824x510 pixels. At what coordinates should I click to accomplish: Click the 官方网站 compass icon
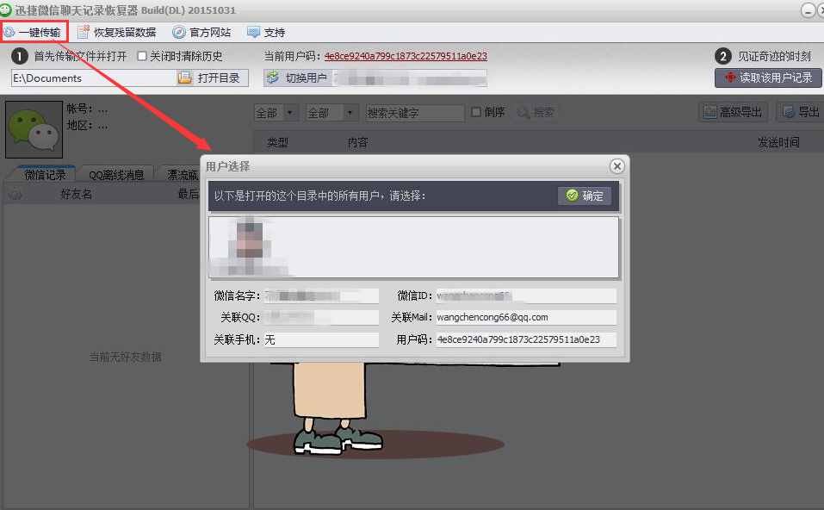click(x=179, y=33)
